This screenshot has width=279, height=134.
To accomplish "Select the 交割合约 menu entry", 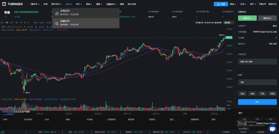I will (x=86, y=23).
